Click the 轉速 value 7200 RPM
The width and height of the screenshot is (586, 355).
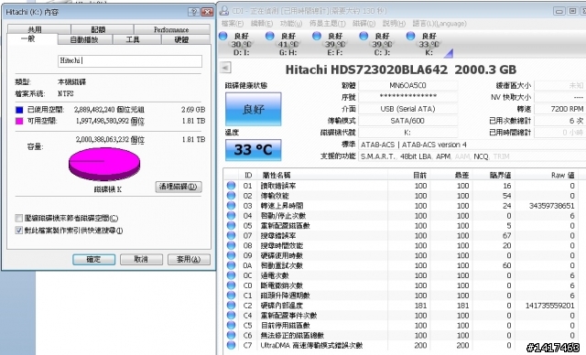[x=559, y=109]
